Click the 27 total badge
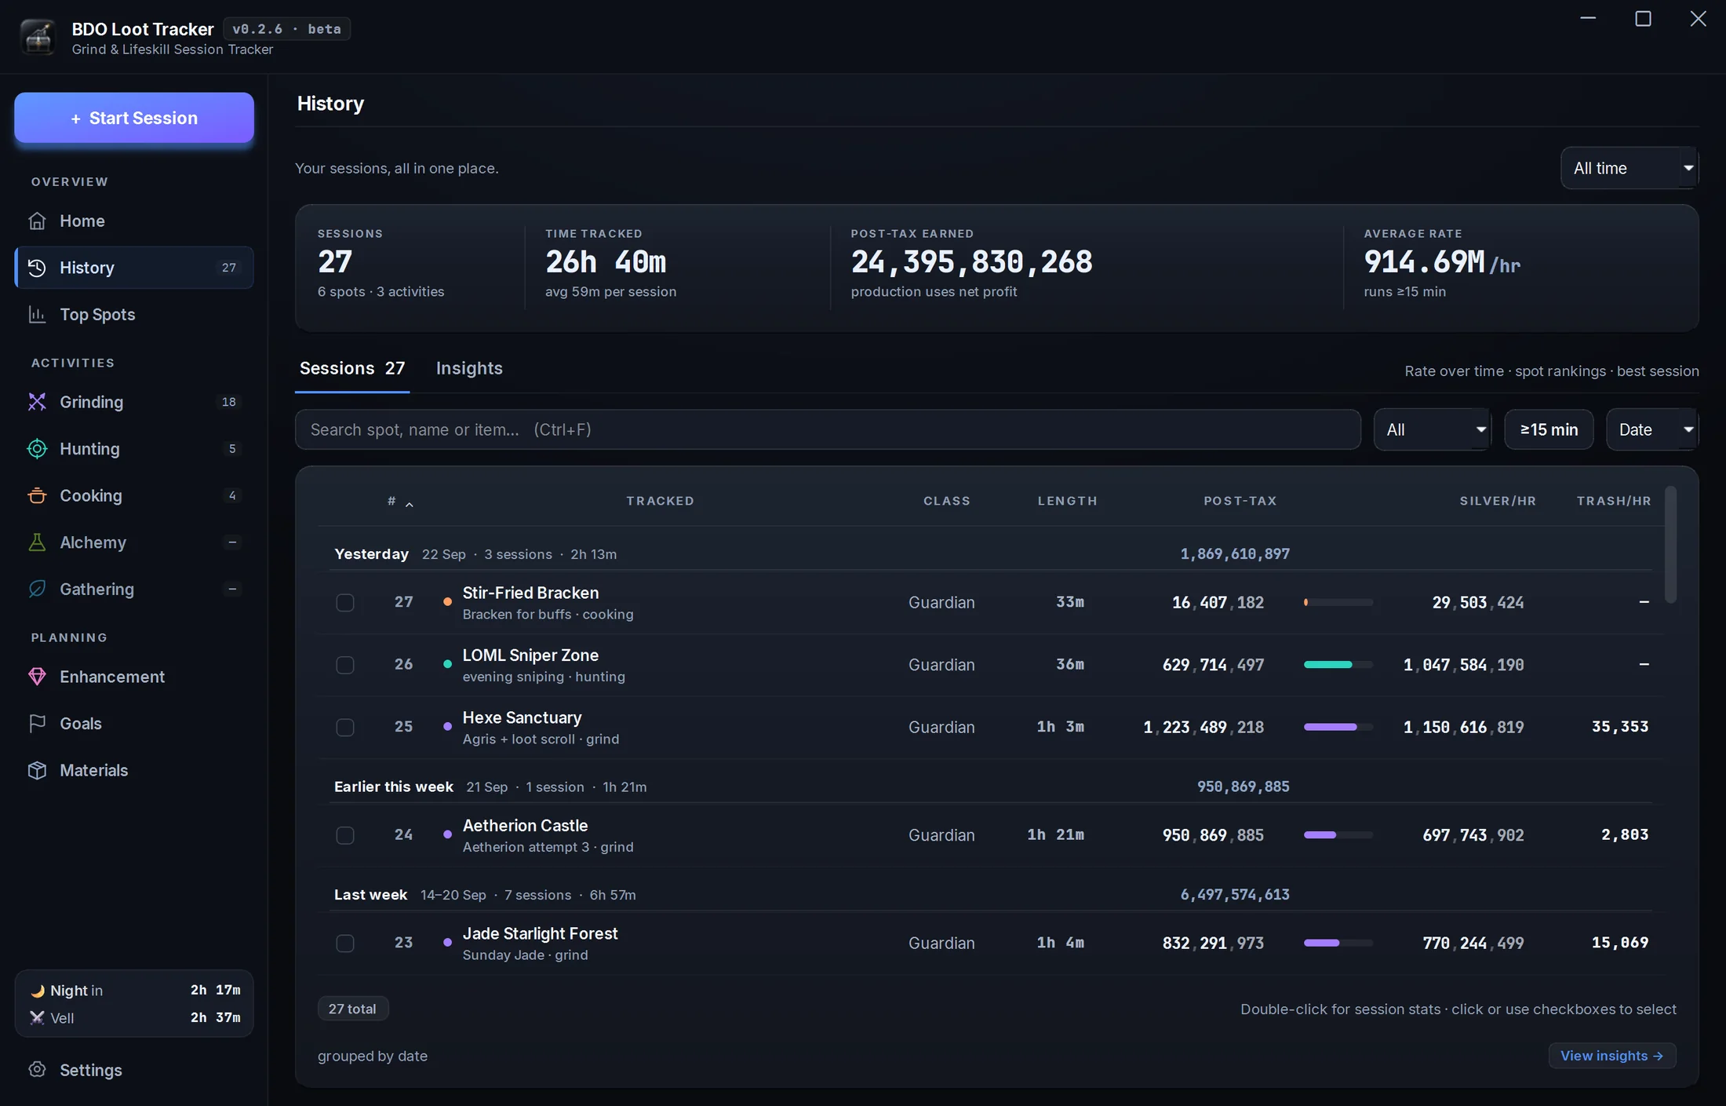1726x1106 pixels. click(352, 1009)
